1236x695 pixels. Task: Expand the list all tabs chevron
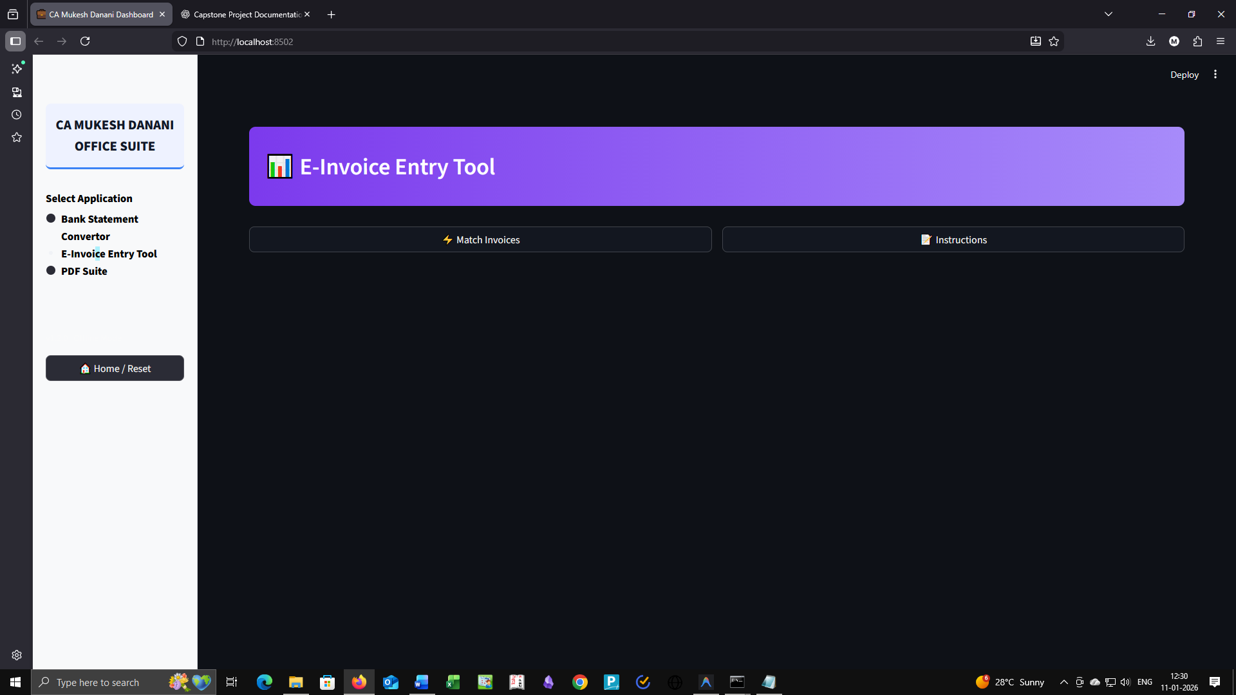point(1109,14)
